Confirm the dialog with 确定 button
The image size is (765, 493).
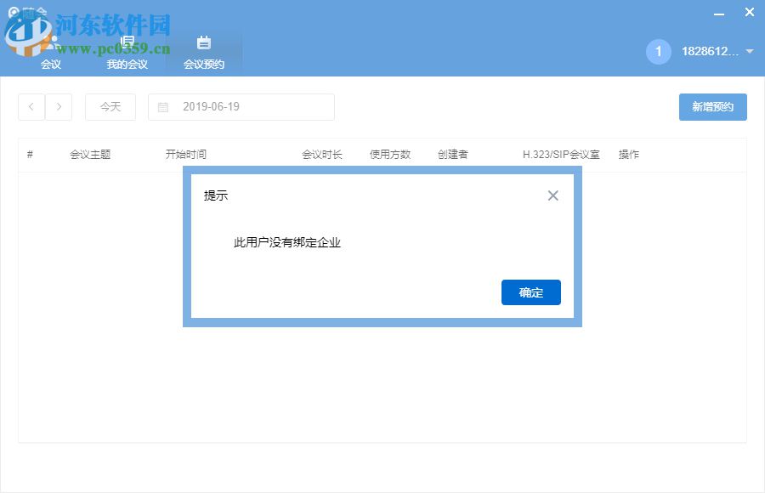click(x=530, y=292)
